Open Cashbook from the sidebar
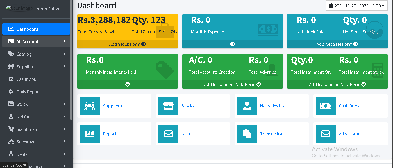Screen dimensions: 393x168 pyautogui.click(x=26, y=79)
